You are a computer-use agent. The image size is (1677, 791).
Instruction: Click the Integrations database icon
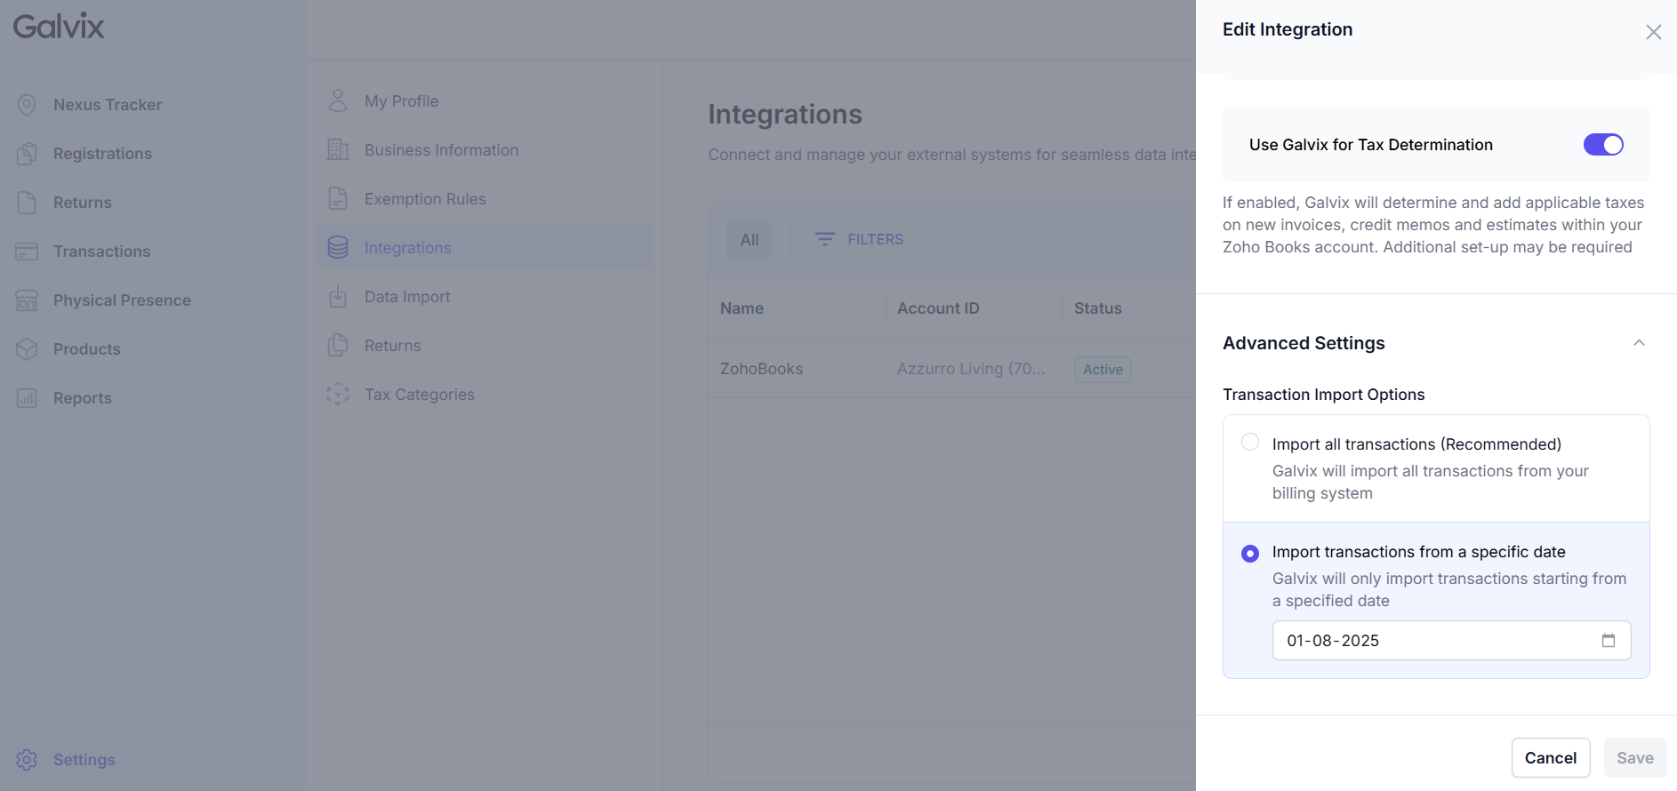pos(338,248)
